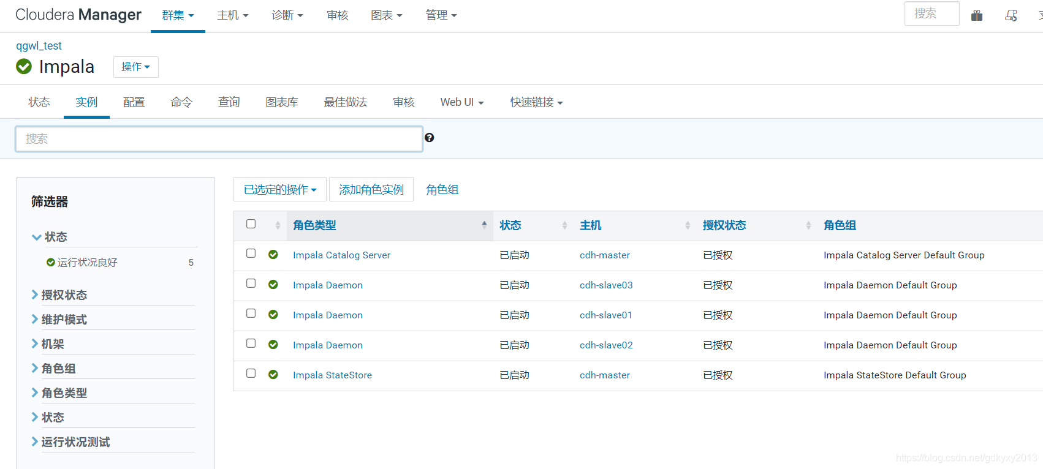This screenshot has width=1043, height=469.
Task: Open the cdh-slave02 host link
Action: click(606, 345)
